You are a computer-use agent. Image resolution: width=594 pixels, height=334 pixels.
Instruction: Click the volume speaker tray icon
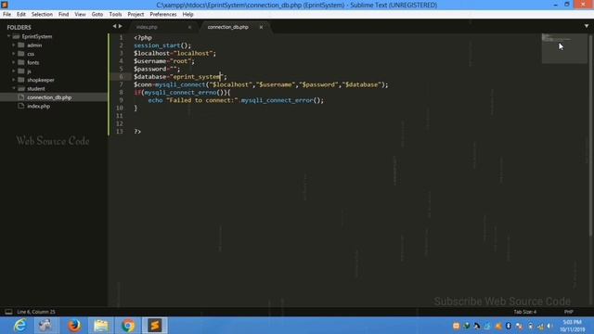[549, 326]
